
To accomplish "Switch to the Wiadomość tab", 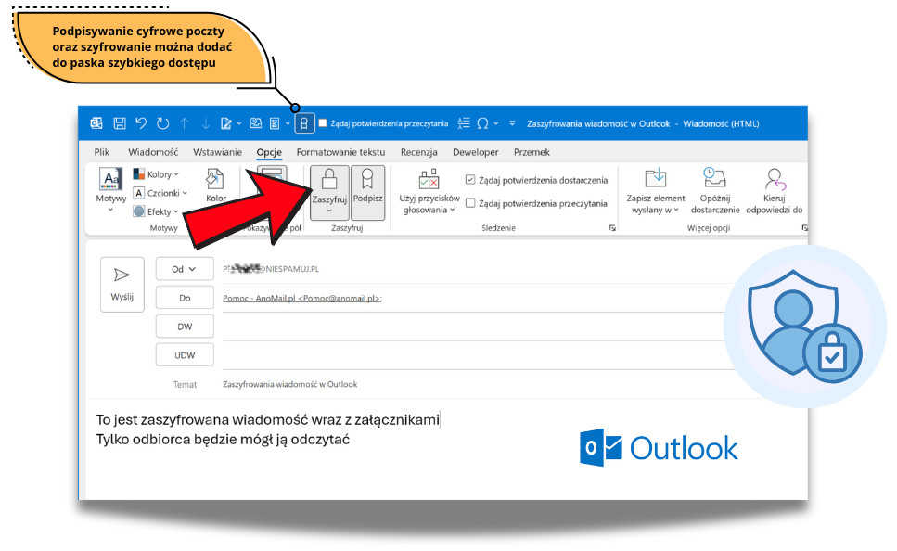I will [153, 152].
